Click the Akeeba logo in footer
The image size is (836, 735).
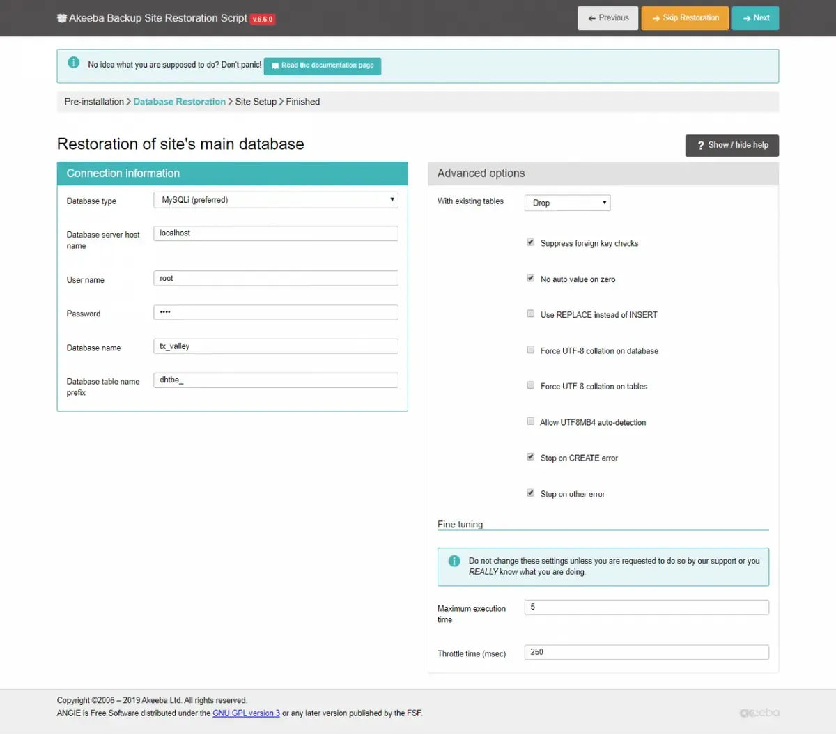click(759, 713)
